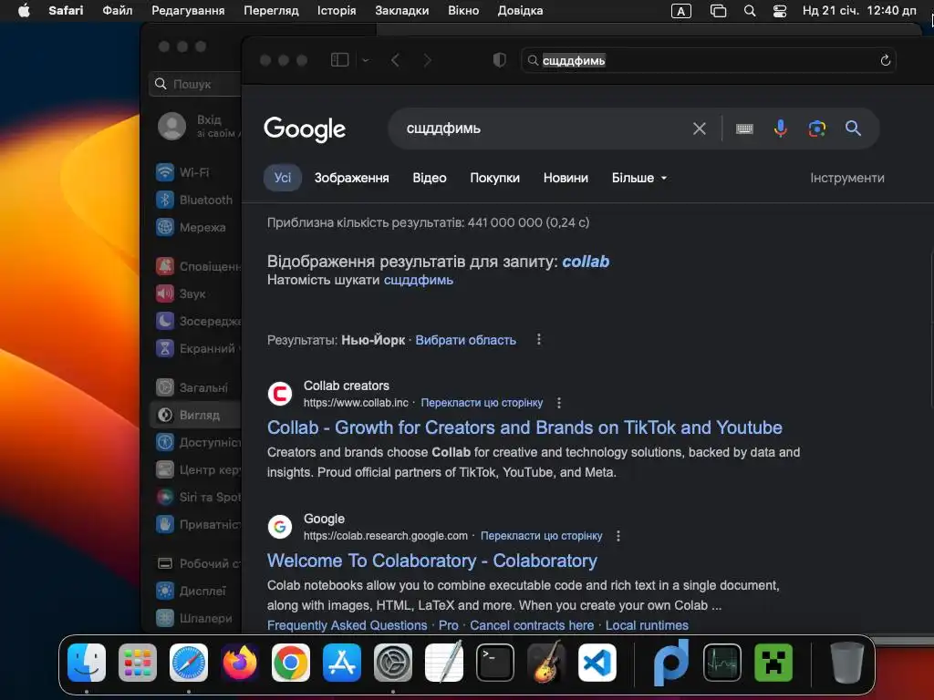Open Мережа in System Settings sidebar
Viewport: 934px width, 700px height.
tap(195, 227)
